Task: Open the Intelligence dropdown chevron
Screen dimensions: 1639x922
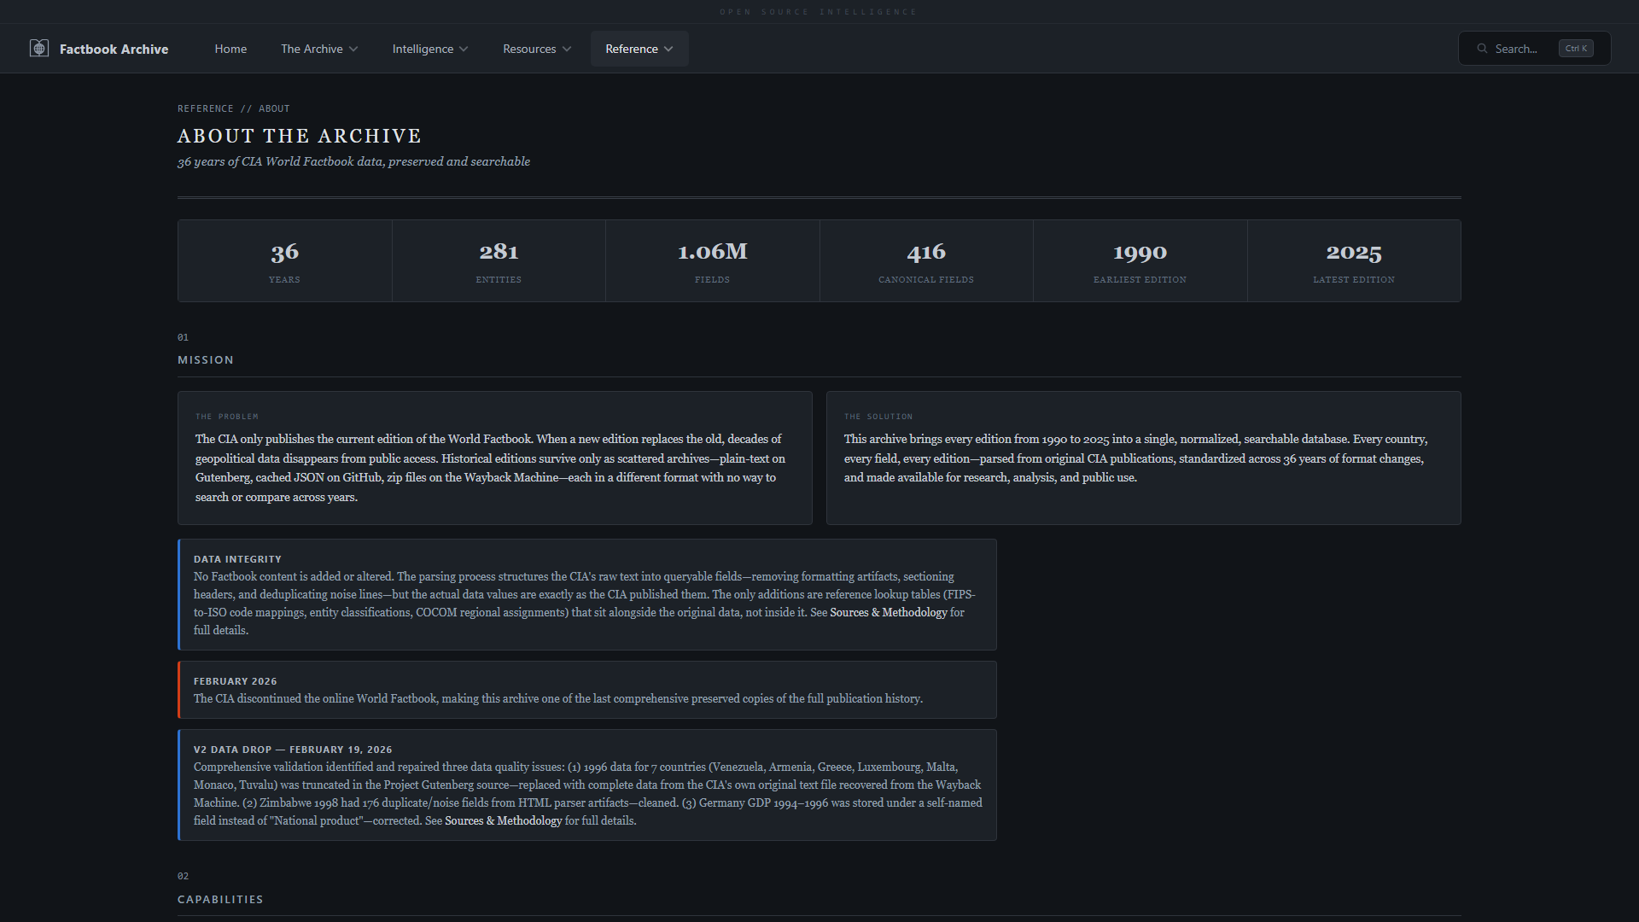Action: 464,50
